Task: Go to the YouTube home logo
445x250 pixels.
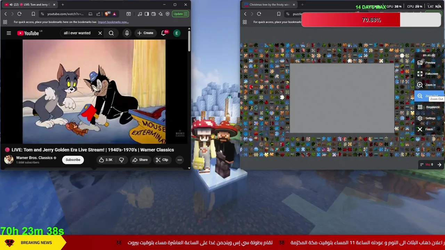Action: [x=28, y=33]
